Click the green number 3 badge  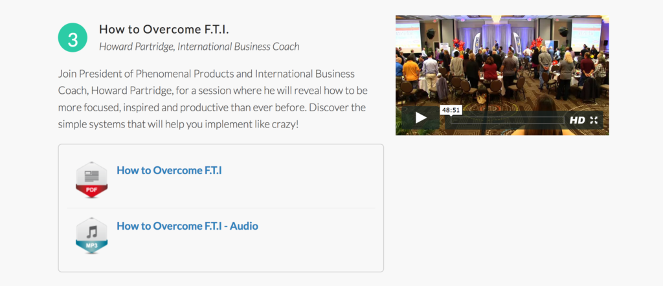[x=73, y=38]
